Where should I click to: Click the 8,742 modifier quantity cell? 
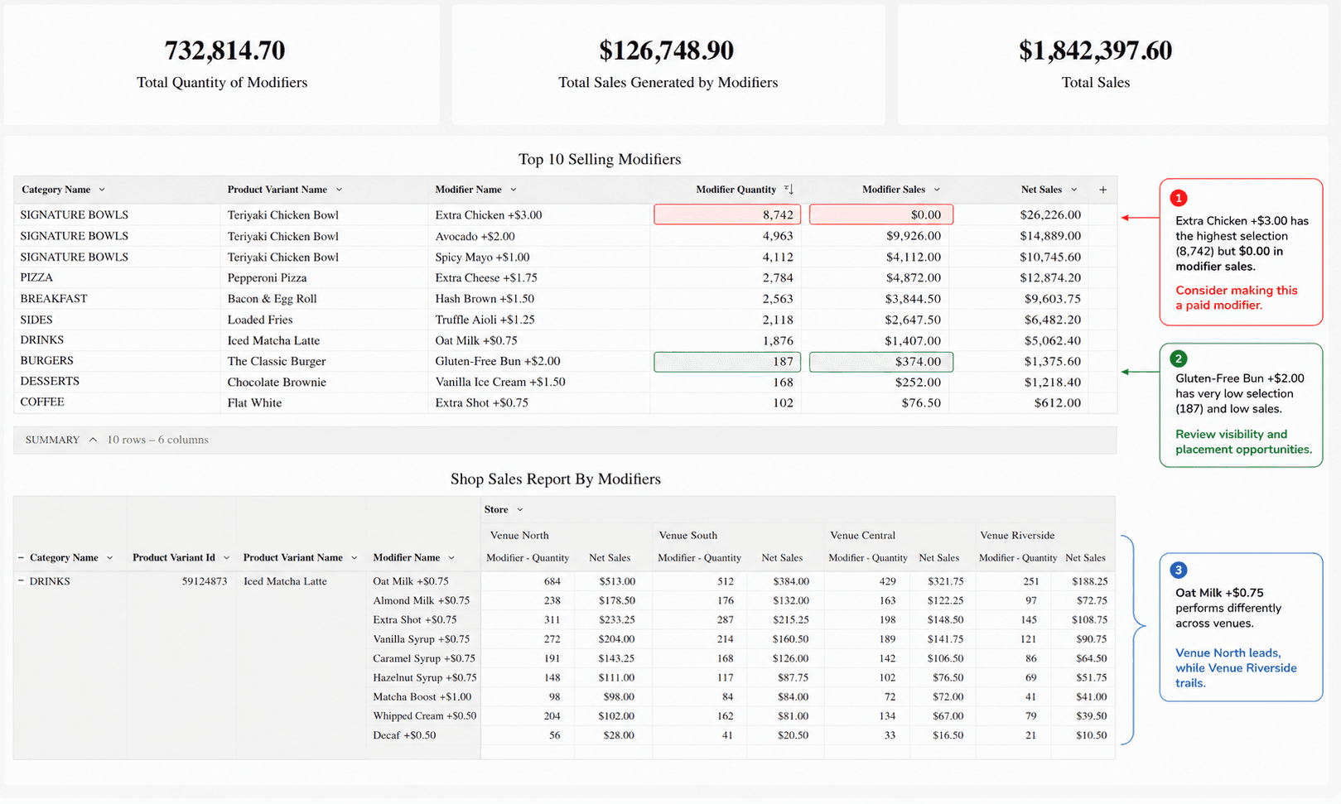point(727,214)
